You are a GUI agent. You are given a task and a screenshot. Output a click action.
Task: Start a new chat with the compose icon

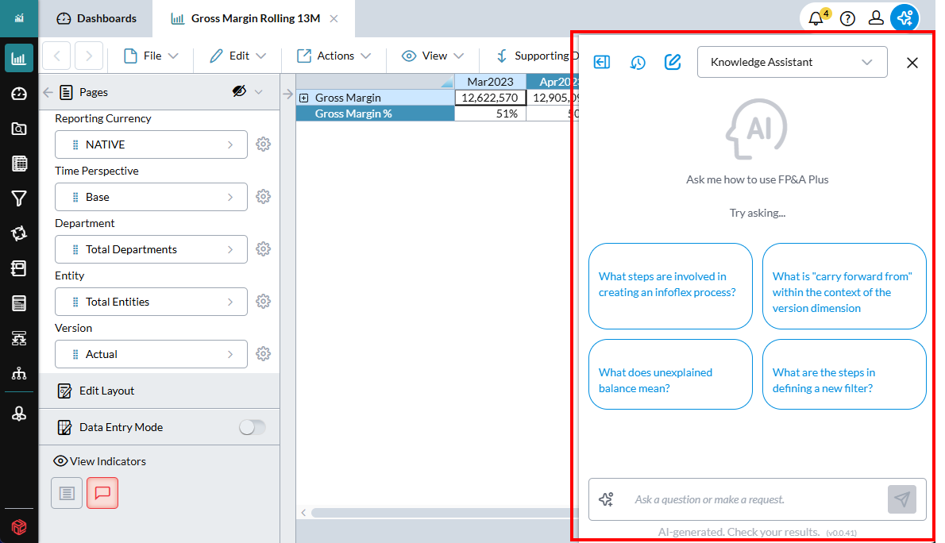click(x=673, y=62)
